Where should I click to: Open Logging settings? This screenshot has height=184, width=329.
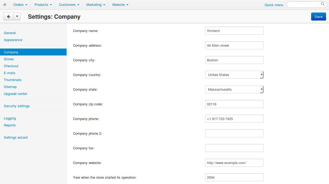(x=10, y=118)
